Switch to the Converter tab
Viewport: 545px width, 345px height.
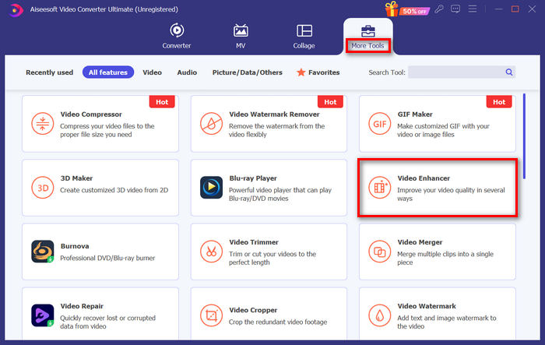(x=177, y=36)
